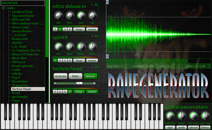Click the delay button
The width and height of the screenshot is (212, 130).
[205, 127]
